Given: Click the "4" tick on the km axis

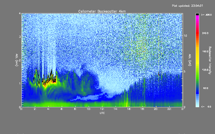Looking at the screenshot, I should pos(20,13).
